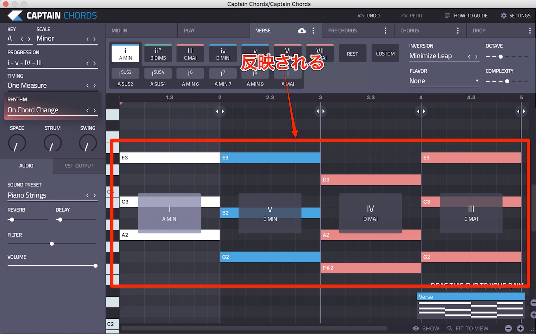Image resolution: width=536 pixels, height=336 pixels.
Task: Select next Scale with right arrow
Action: coord(95,39)
